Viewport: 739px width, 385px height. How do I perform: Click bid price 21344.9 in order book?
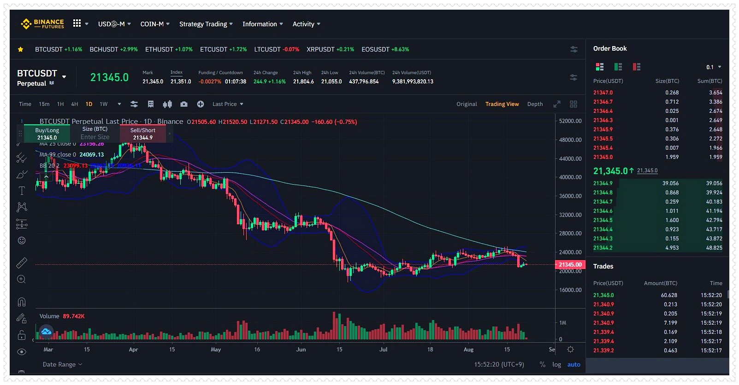pyautogui.click(x=603, y=183)
